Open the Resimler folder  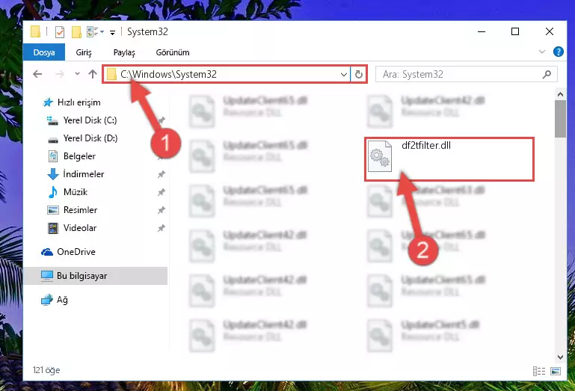click(x=80, y=210)
